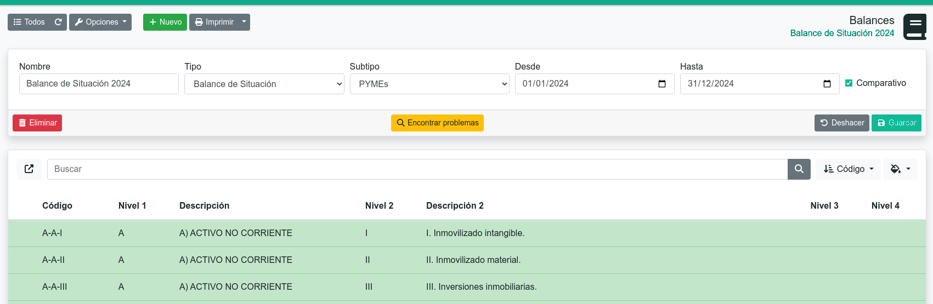Click the reload arrow icon beside Todos
The width and height of the screenshot is (933, 304).
[58, 22]
